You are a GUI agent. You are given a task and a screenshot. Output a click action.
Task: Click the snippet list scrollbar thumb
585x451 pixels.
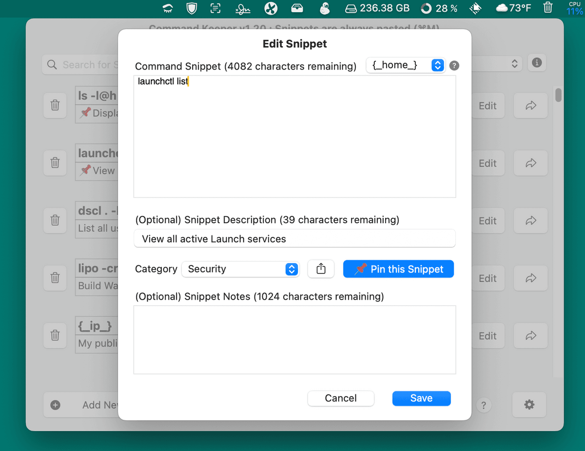(x=558, y=95)
